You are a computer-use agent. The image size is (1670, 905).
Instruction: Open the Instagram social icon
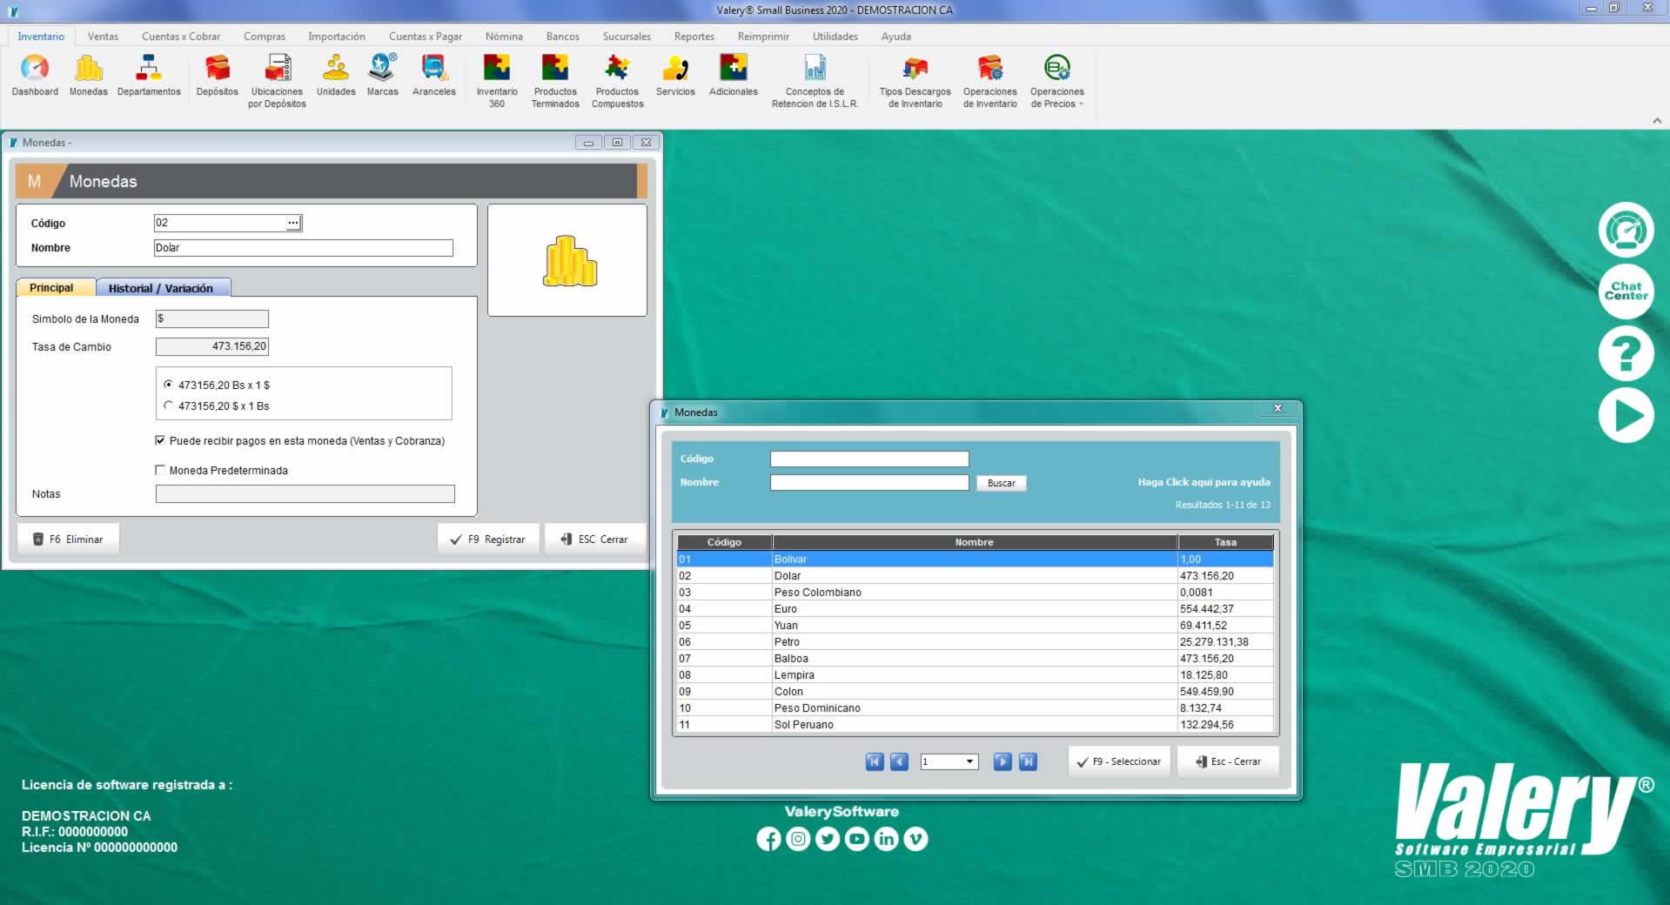point(798,839)
